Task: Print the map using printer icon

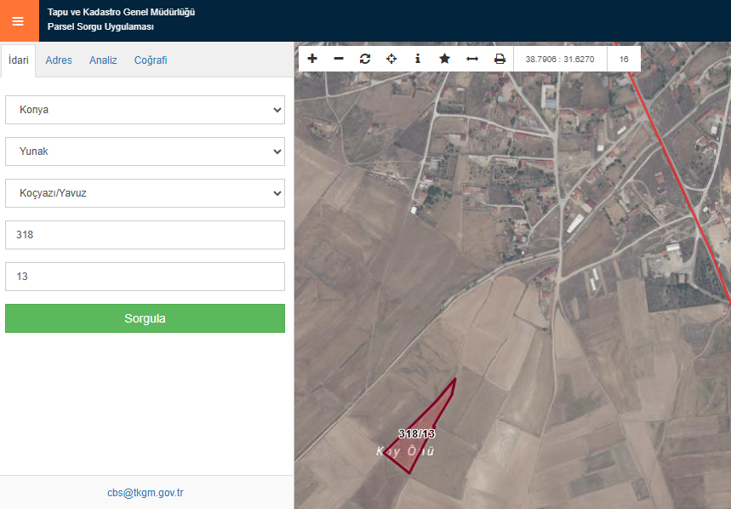Action: tap(500, 59)
